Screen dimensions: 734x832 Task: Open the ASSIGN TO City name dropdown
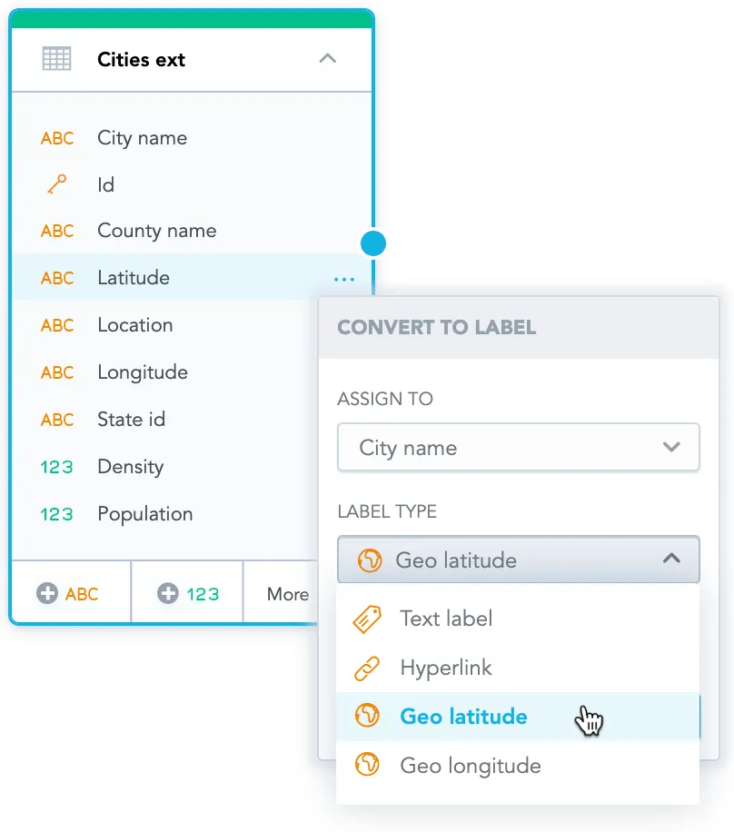pos(518,447)
